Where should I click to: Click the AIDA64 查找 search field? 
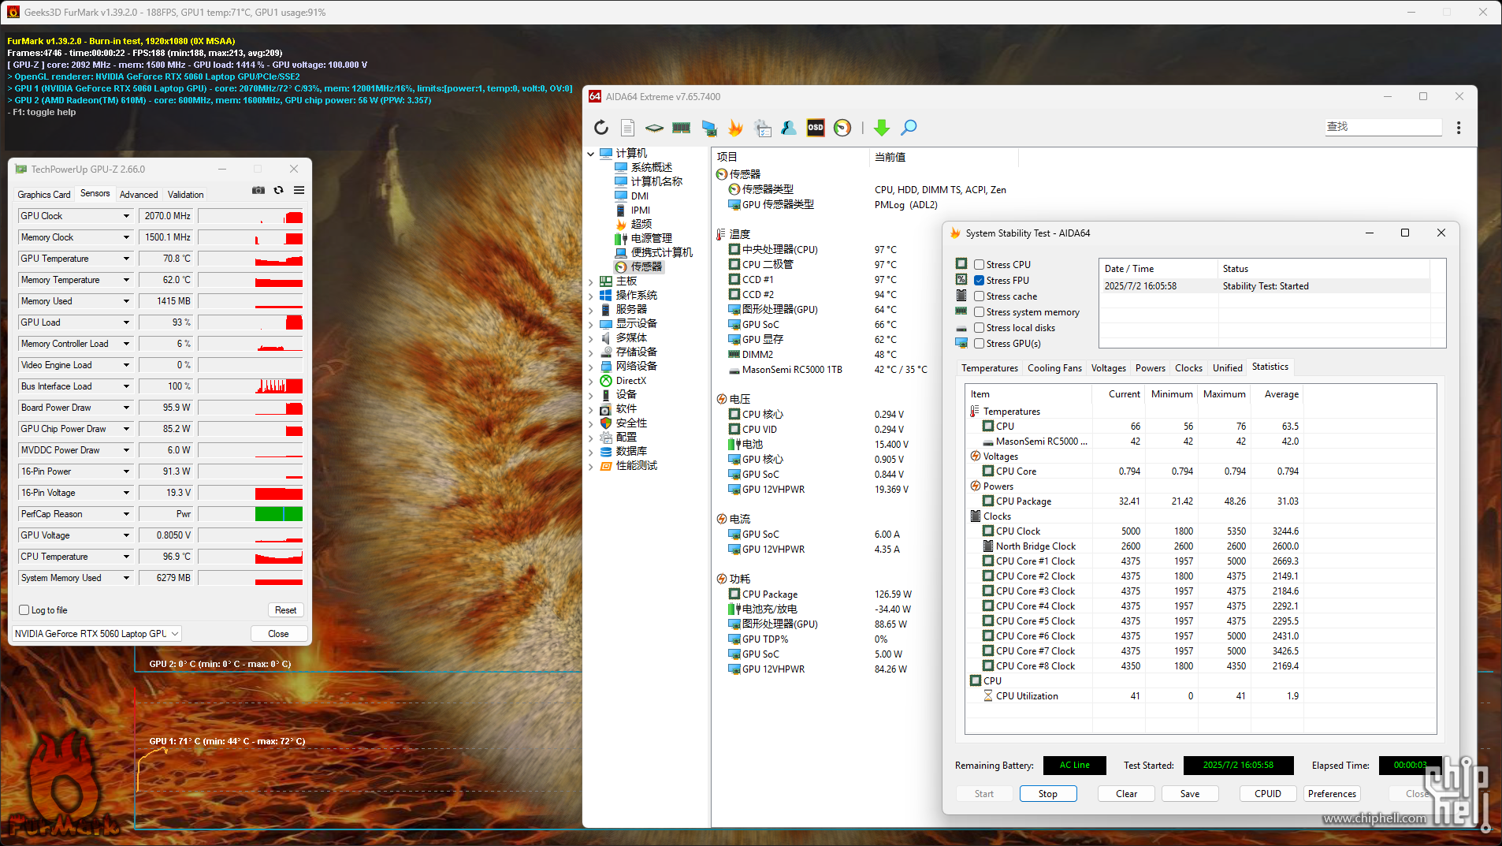click(x=1383, y=127)
